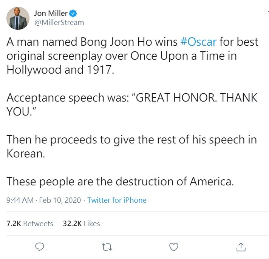
Task: Click the blue verified badge
Action: 74,14
